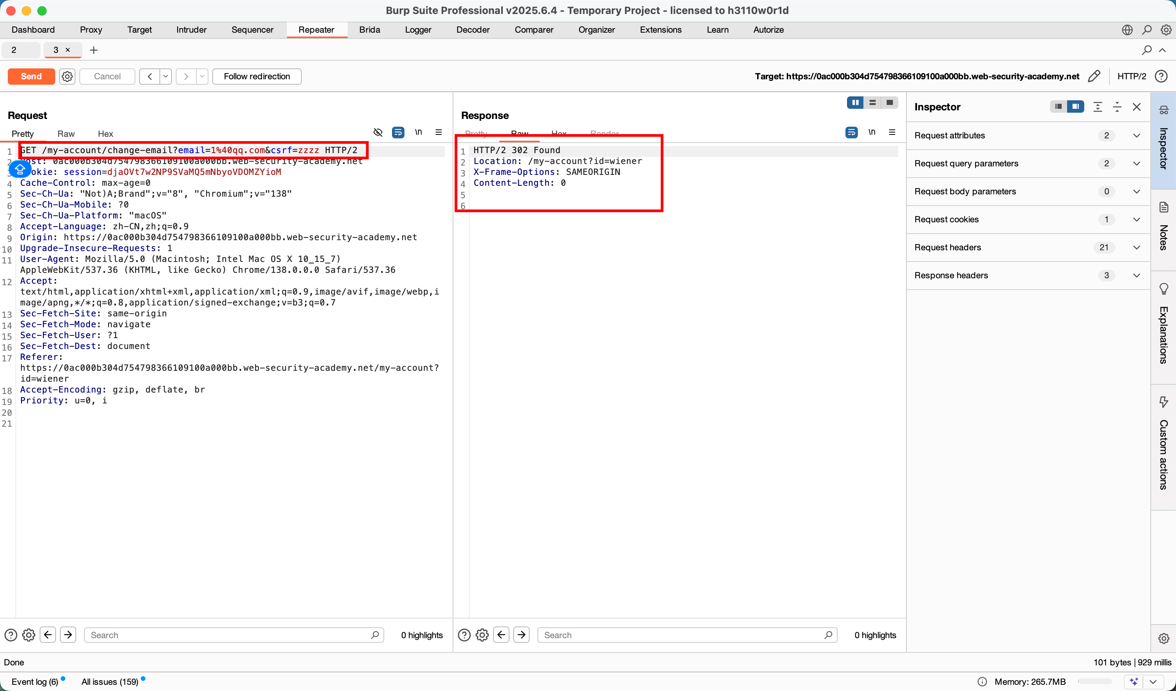The image size is (1176, 691).
Task: Click the memory usage bar in the status bar
Action: point(1095,682)
